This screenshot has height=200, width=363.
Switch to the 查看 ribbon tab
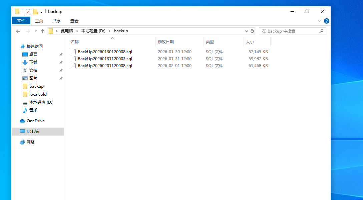tap(74, 21)
